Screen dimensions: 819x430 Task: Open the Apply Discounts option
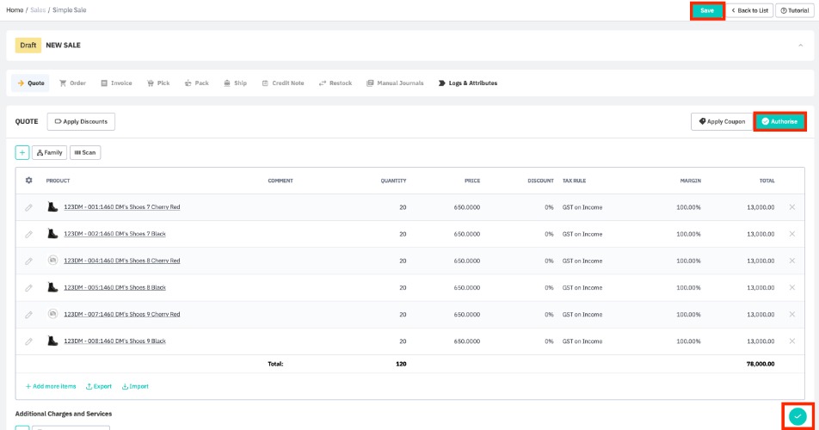click(x=81, y=122)
